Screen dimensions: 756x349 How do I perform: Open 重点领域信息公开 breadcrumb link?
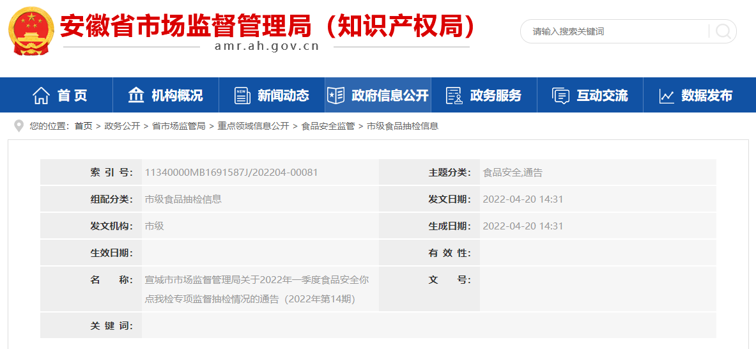pyautogui.click(x=253, y=127)
